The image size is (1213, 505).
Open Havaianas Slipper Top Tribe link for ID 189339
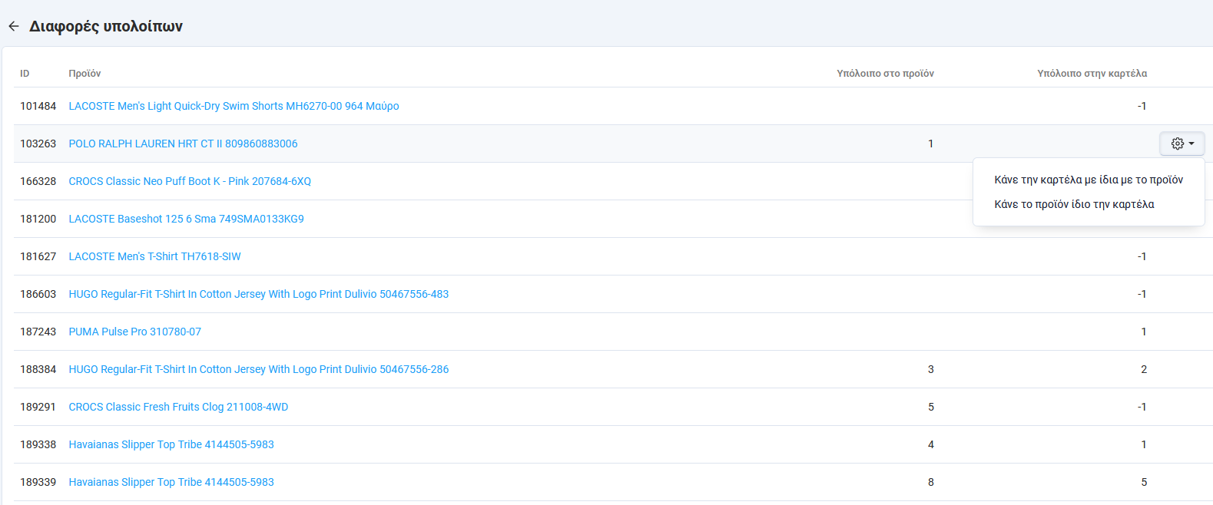pyautogui.click(x=171, y=482)
